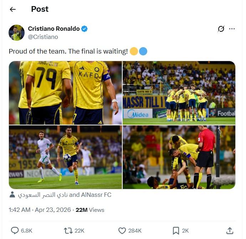Open the jersey number 79 photo
The width and height of the screenshot is (246, 239).
(65, 93)
